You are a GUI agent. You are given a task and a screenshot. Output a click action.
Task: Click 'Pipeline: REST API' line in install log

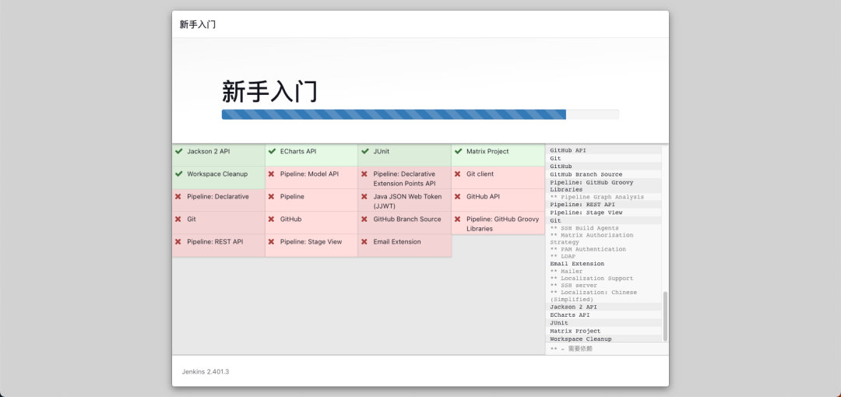(582, 205)
